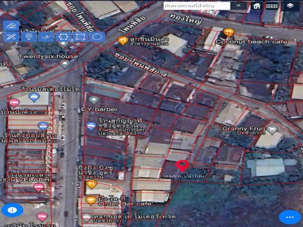Select the circle drawing tool

coord(97,36)
